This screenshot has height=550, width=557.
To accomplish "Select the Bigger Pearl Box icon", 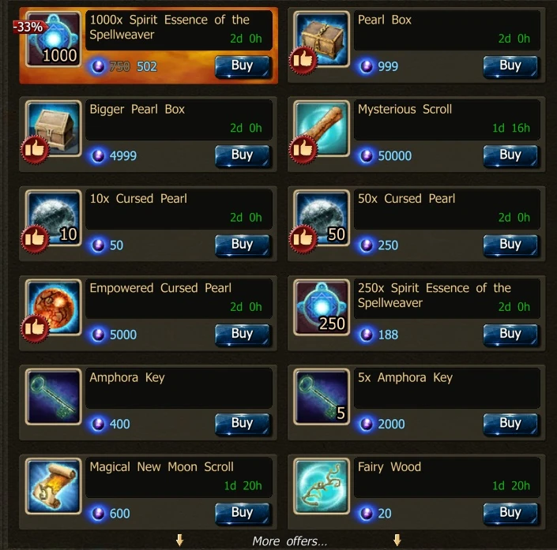I will 54,129.
